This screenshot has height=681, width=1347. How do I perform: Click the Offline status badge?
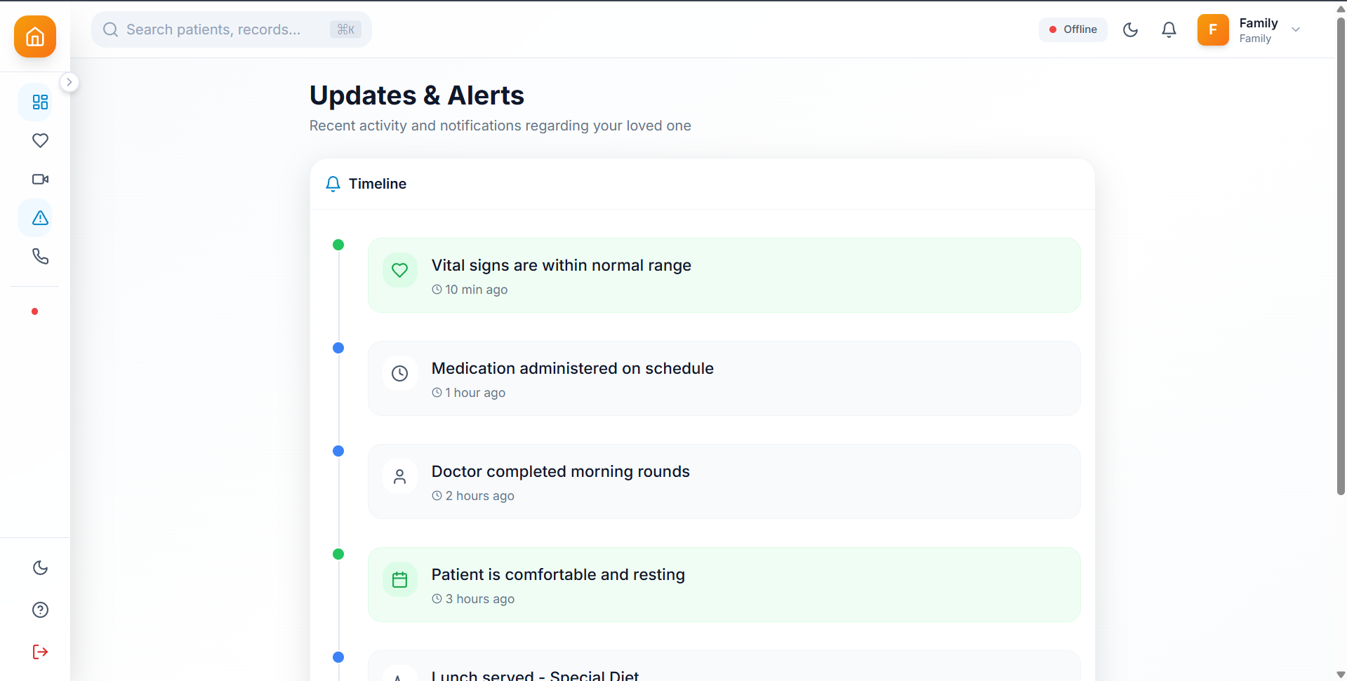(1073, 29)
